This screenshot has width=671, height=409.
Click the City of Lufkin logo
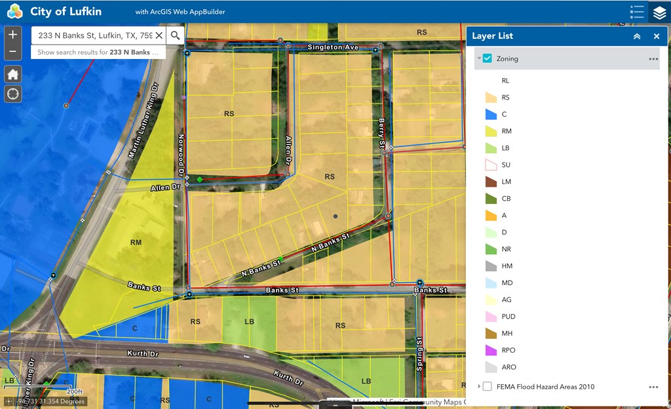pos(14,12)
